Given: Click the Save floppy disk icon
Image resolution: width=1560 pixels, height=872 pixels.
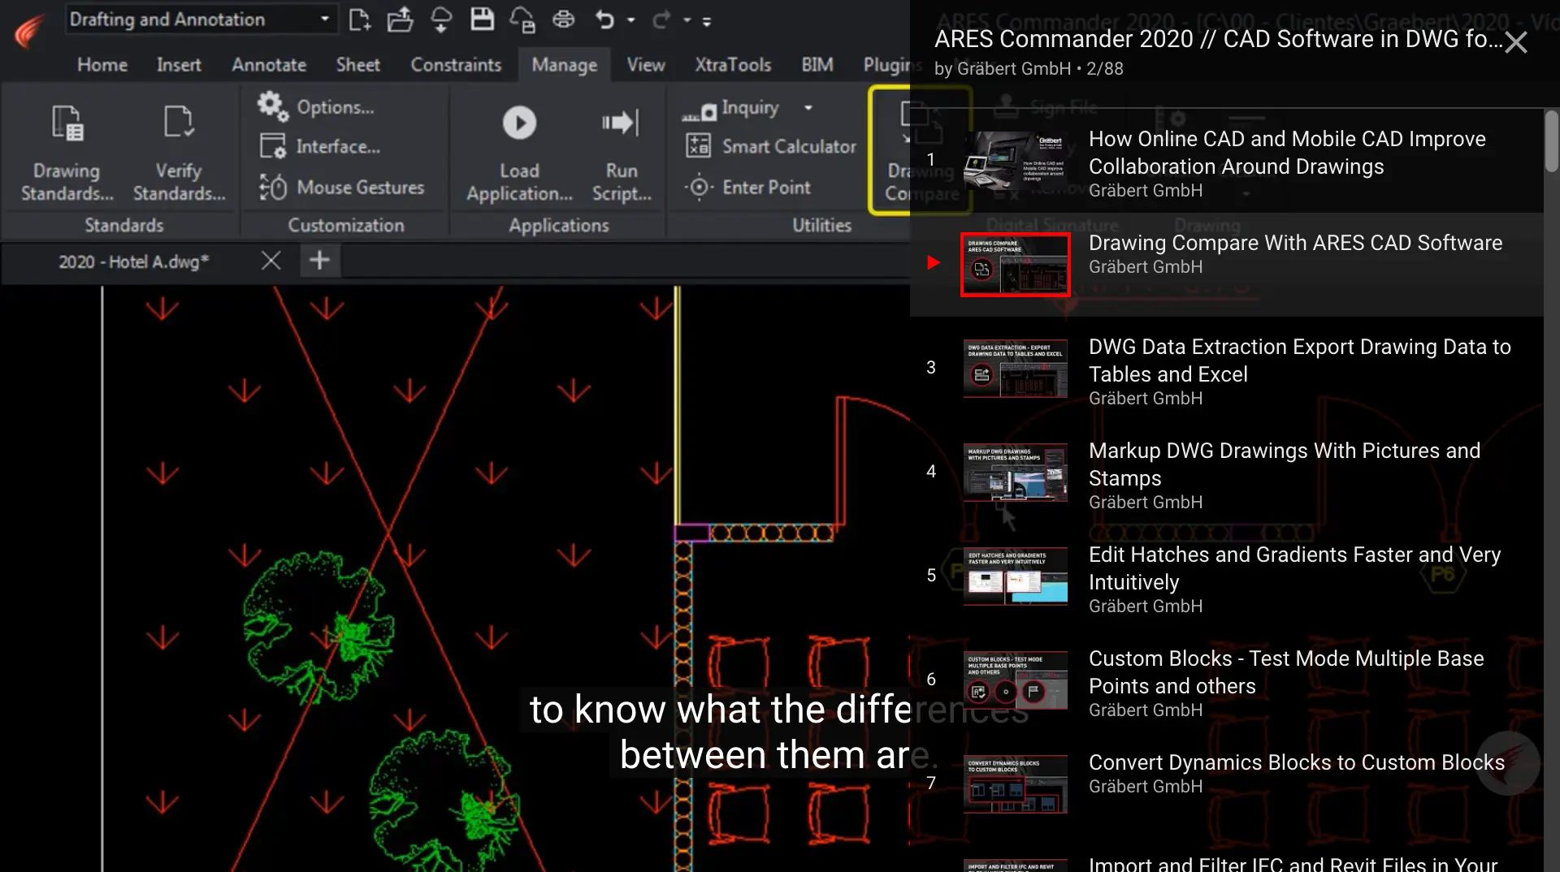Looking at the screenshot, I should pyautogui.click(x=483, y=19).
